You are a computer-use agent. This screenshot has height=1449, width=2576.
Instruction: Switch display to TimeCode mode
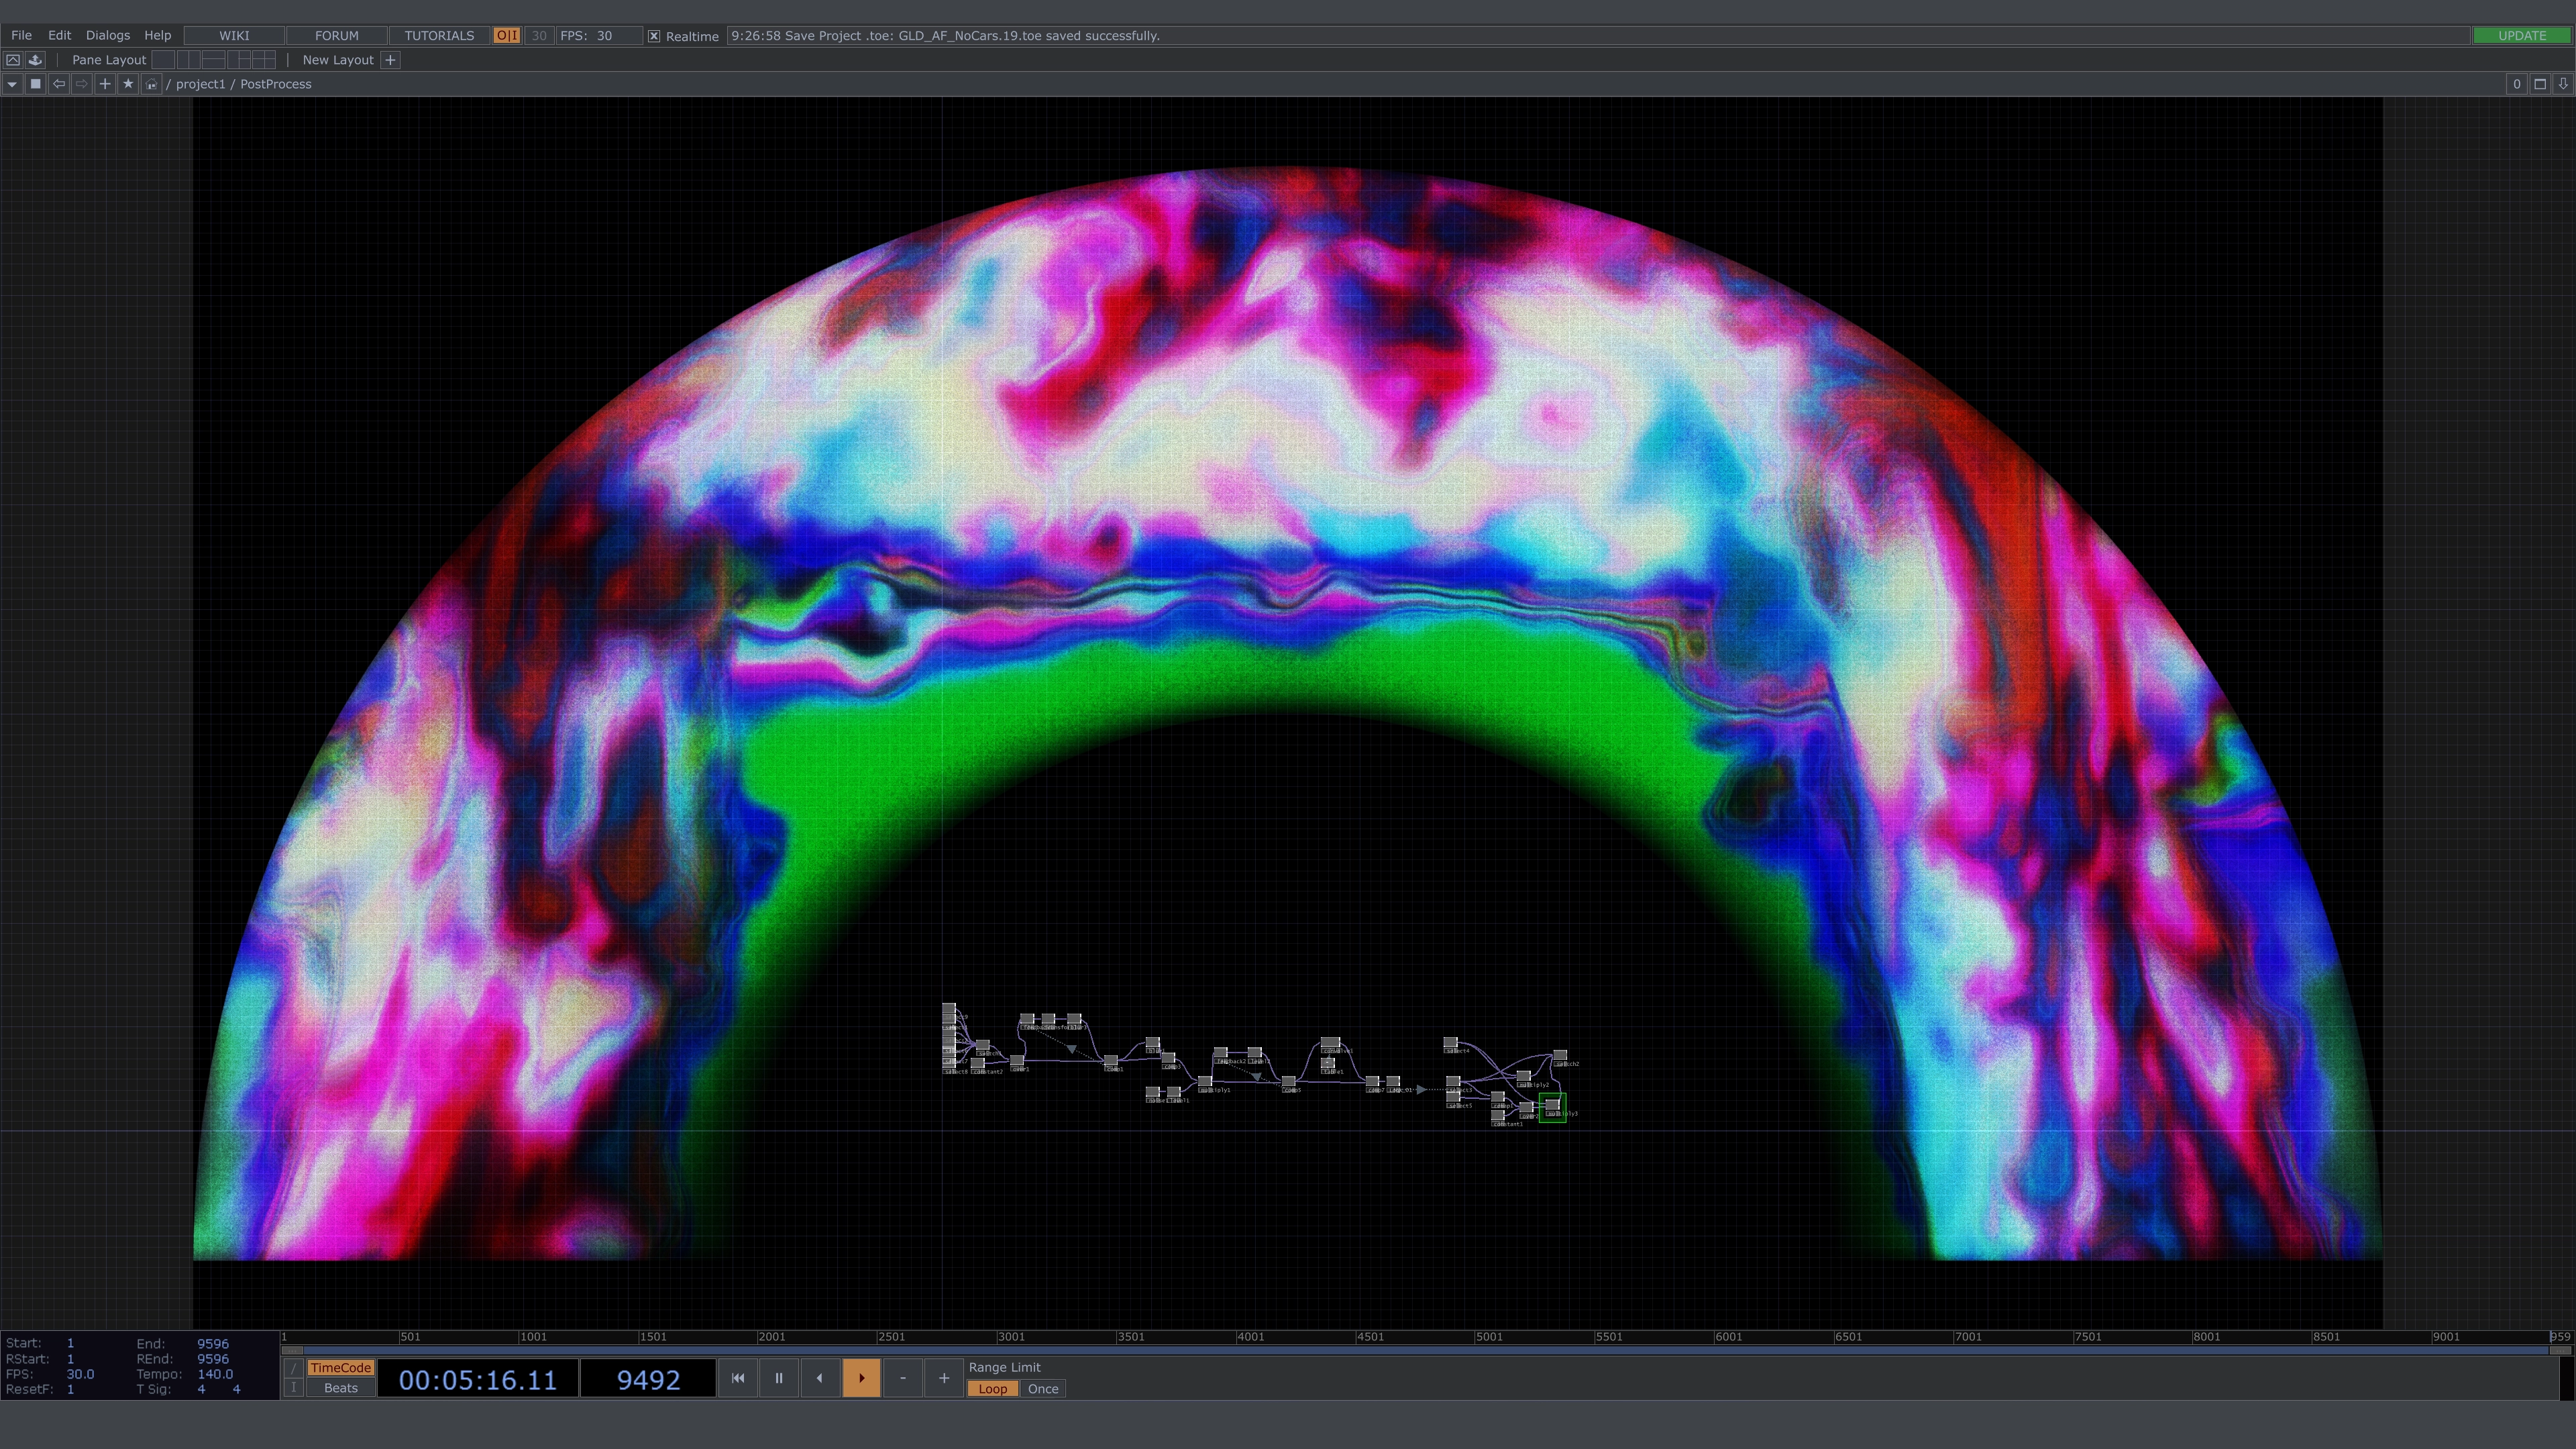pyautogui.click(x=340, y=1368)
